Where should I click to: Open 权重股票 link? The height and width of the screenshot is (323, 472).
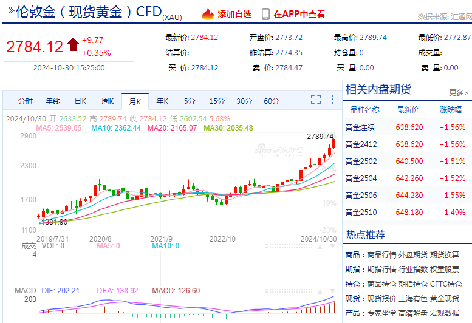[x=444, y=269]
